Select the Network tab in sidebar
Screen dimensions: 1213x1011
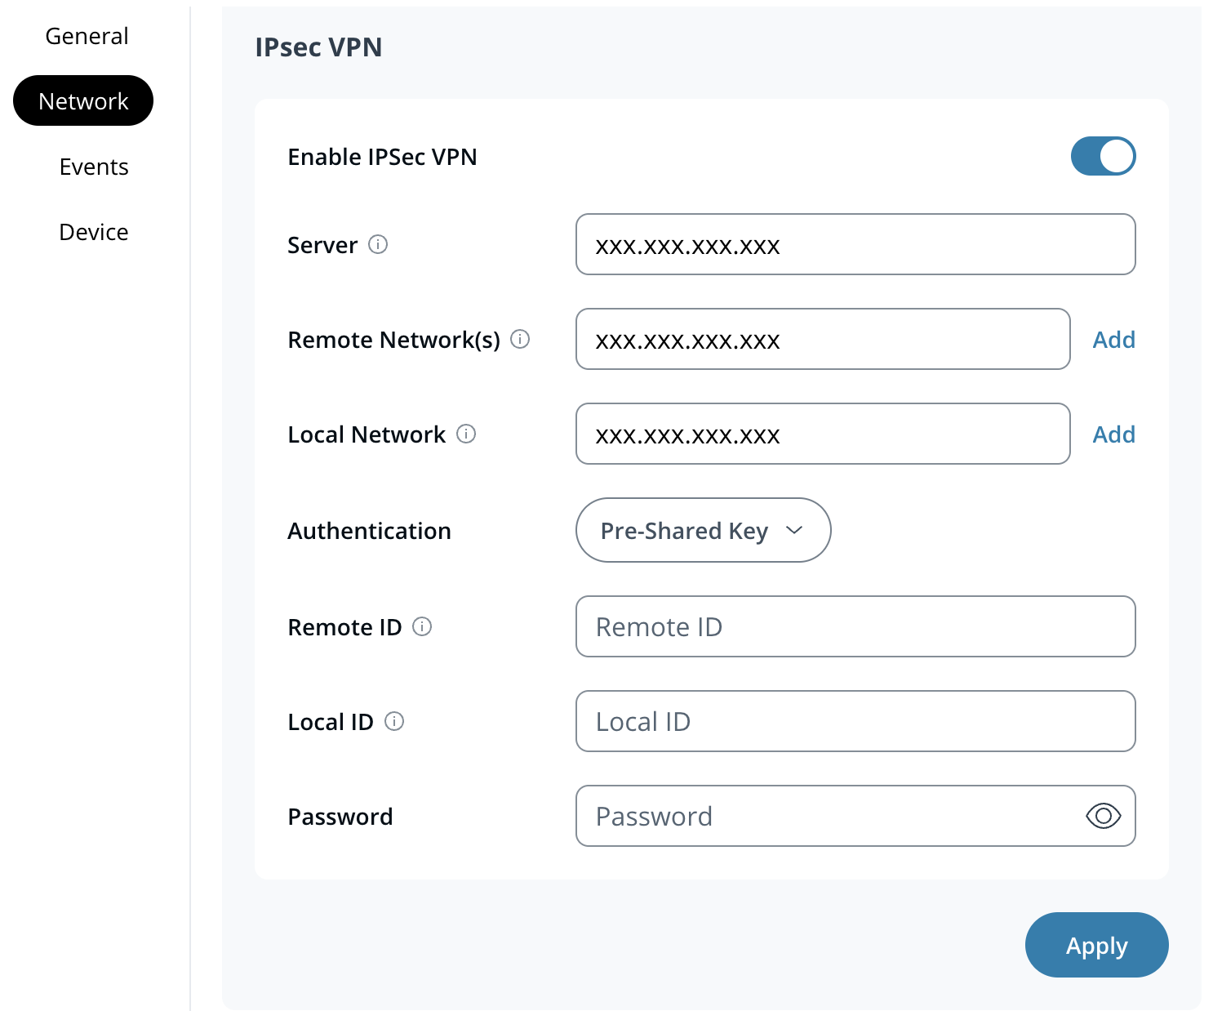[83, 101]
